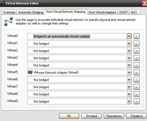Open the VMnet2 dropdown arrow
The width and height of the screenshot is (147, 121).
click(129, 51)
